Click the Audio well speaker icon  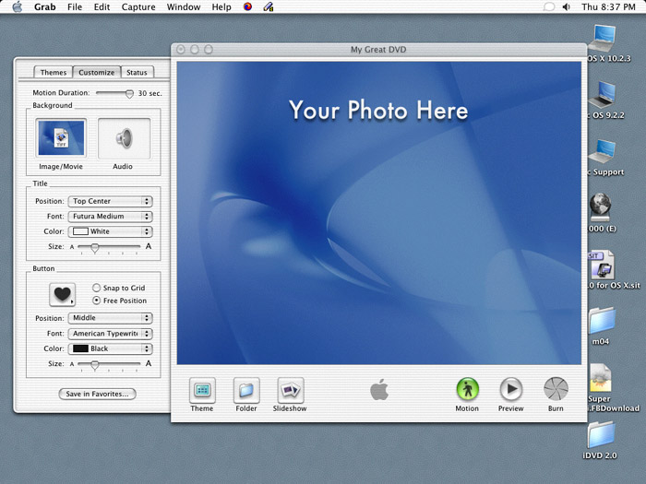123,139
